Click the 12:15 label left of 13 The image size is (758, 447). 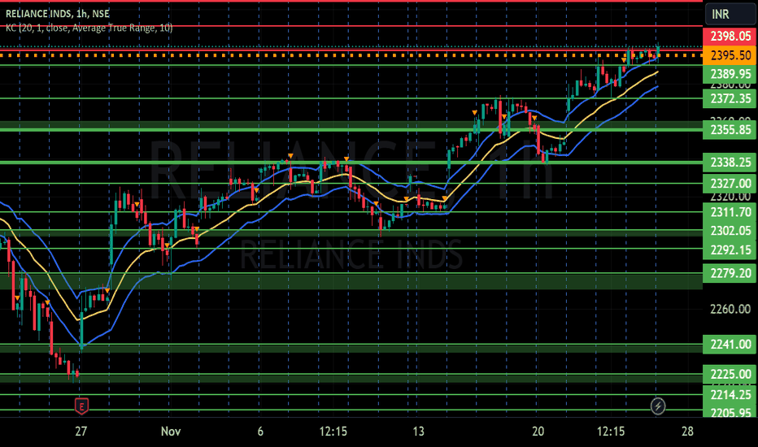(333, 431)
